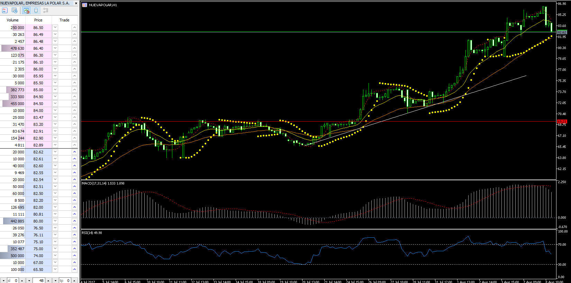The width and height of the screenshot is (571, 283).
Task: Click the MACD(17,31,14) indicator label
Action: click(103, 183)
